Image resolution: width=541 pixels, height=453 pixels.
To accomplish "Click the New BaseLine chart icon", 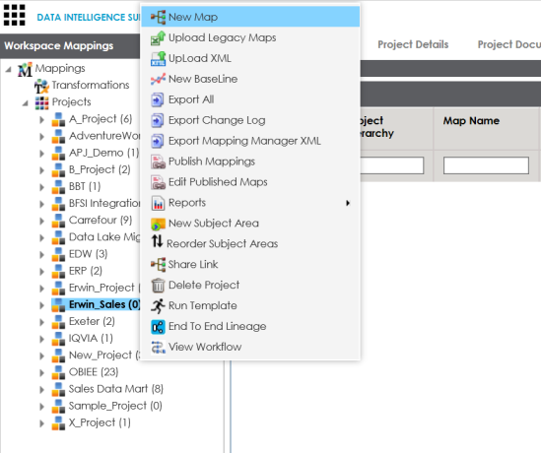I will pyautogui.click(x=158, y=79).
